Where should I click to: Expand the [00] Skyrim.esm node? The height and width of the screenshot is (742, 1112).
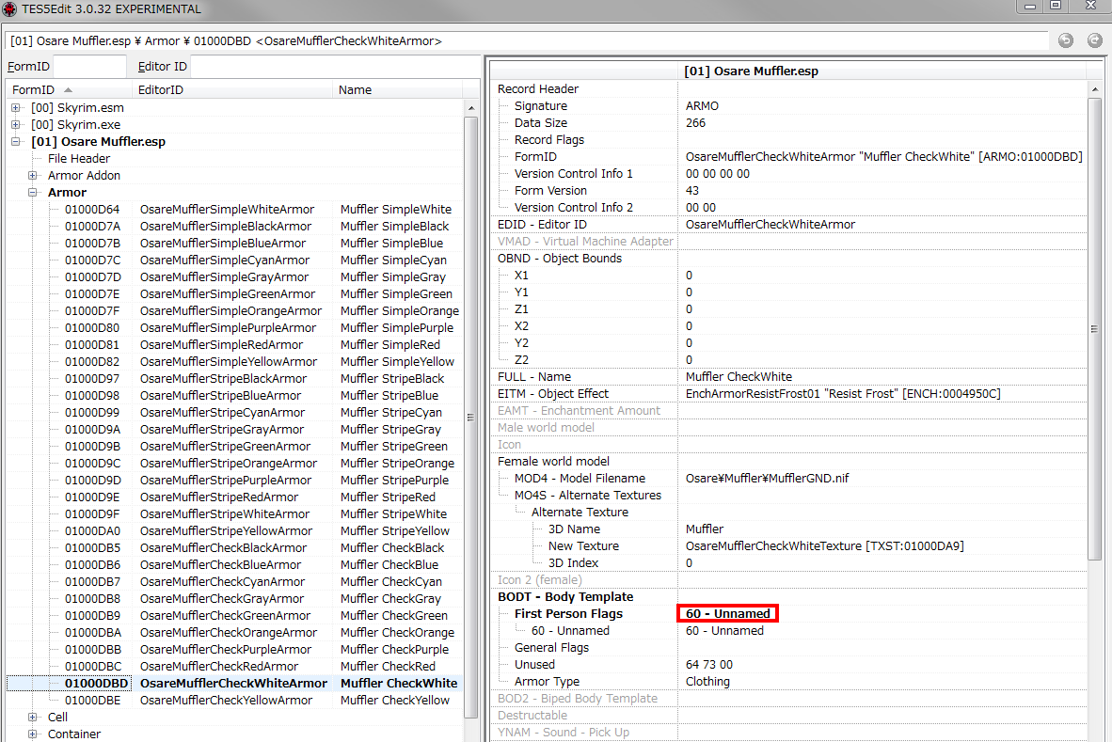[x=16, y=108]
